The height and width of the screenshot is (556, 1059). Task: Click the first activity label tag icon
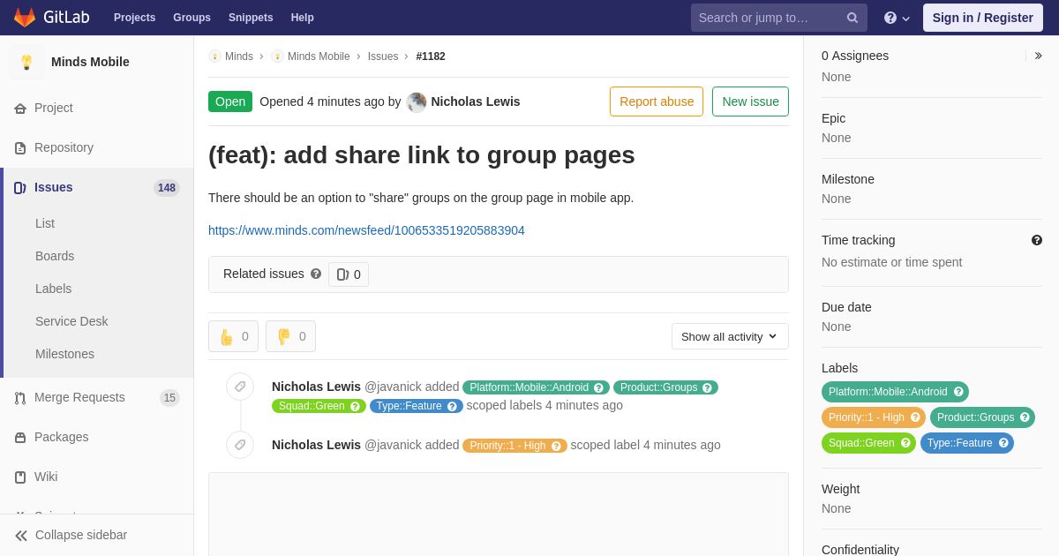tap(240, 387)
